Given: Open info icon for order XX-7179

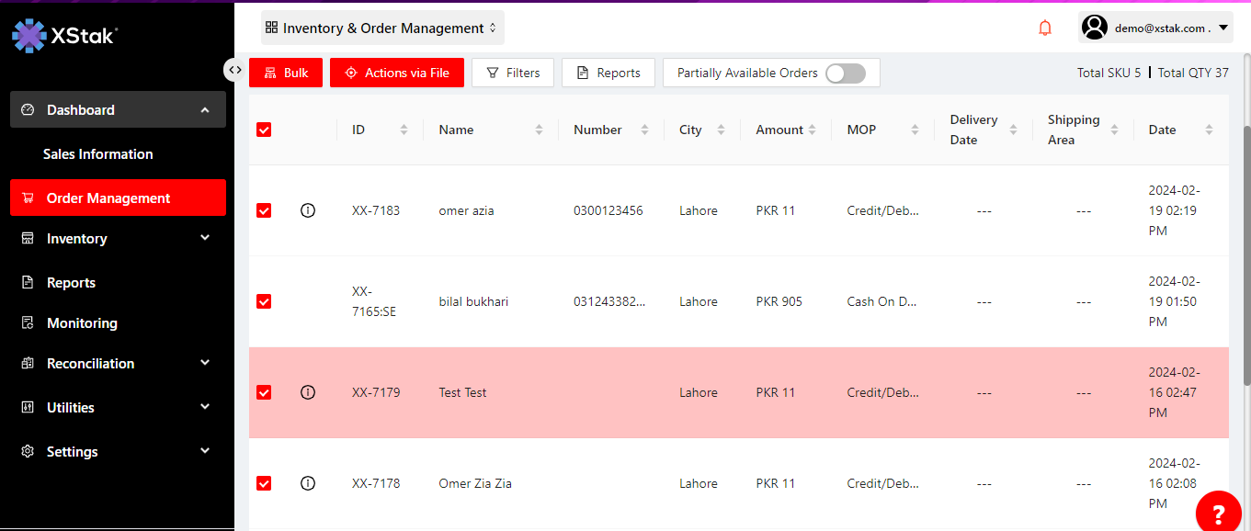Looking at the screenshot, I should click(x=308, y=392).
